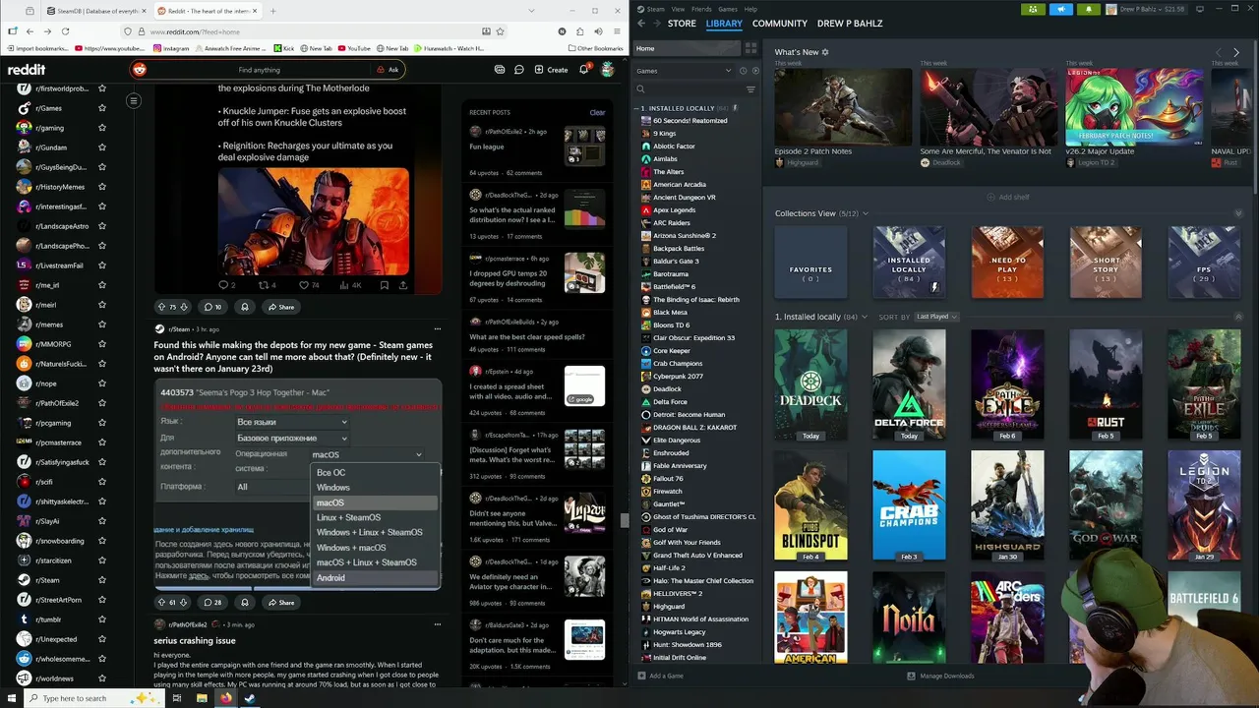Open File Explorer from taskbar
This screenshot has width=1259, height=708.
coord(202,698)
